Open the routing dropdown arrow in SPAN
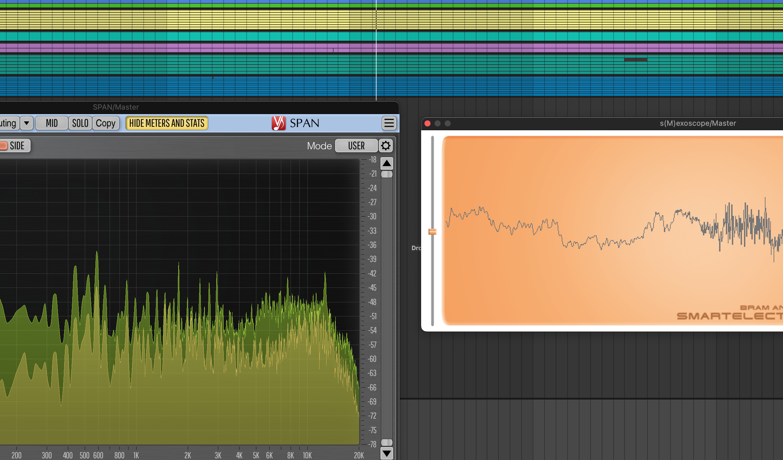Image resolution: width=783 pixels, height=460 pixels. click(x=27, y=123)
